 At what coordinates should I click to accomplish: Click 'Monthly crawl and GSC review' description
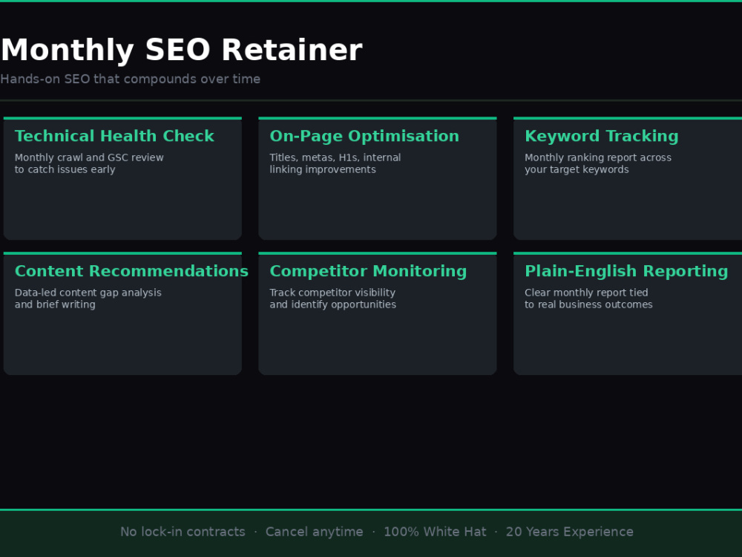coord(89,157)
